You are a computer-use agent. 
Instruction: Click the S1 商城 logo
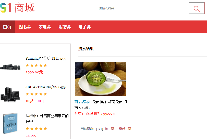[17, 7]
